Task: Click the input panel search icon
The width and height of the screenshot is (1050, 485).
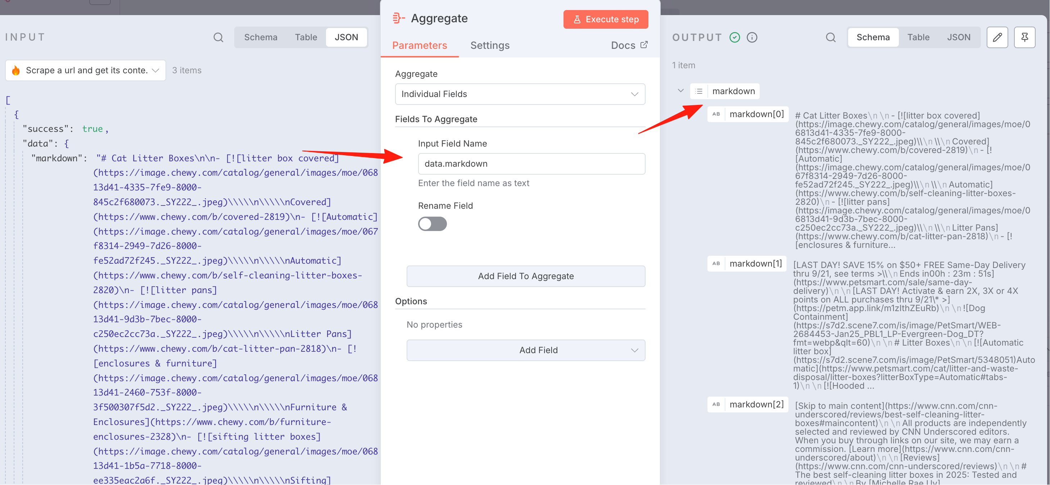Action: point(218,37)
